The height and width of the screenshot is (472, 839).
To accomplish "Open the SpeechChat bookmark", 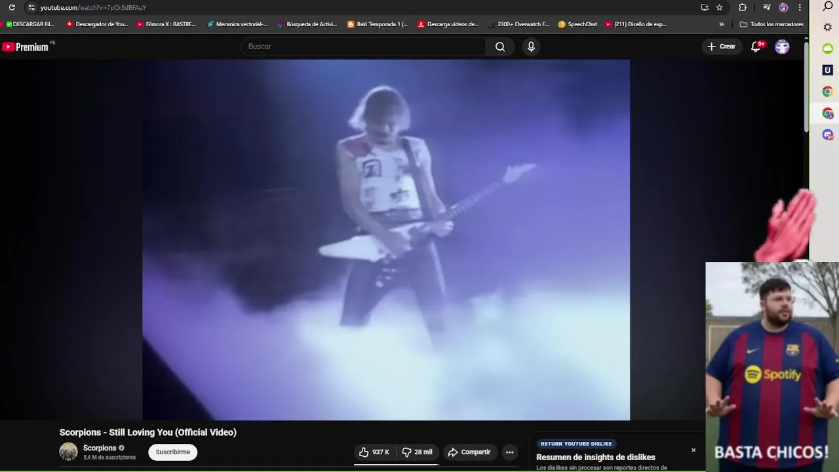I will (x=578, y=24).
